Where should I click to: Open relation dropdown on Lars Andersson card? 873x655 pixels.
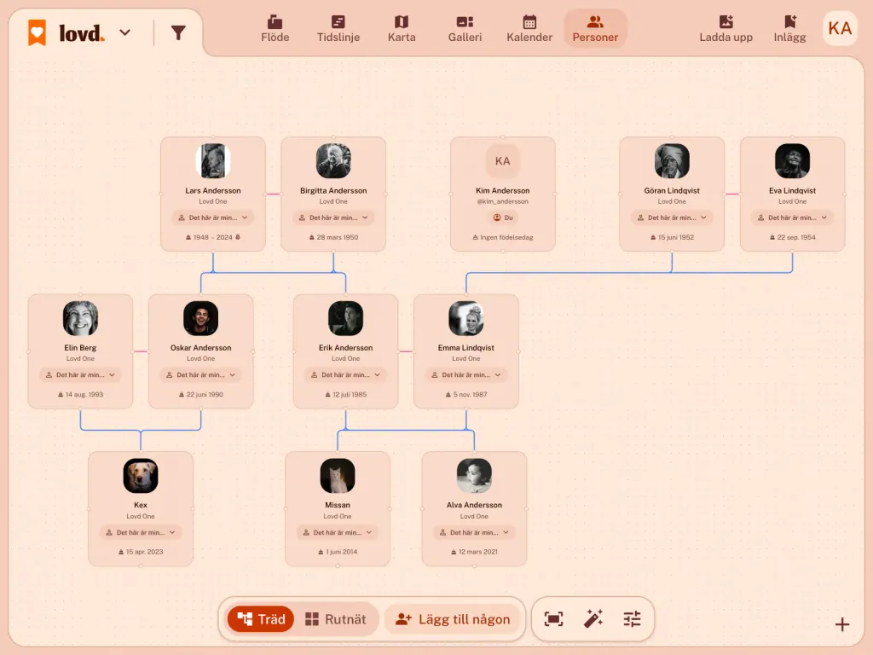213,217
